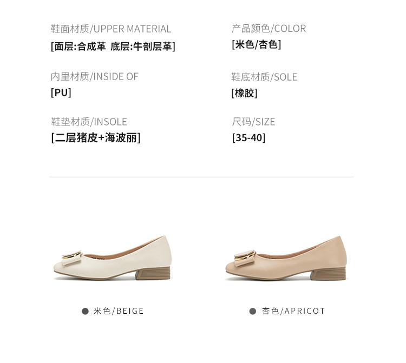Image resolution: width=406 pixels, height=363 pixels.
Task: Click the 尺码/SIZE heading
Action: click(x=253, y=122)
